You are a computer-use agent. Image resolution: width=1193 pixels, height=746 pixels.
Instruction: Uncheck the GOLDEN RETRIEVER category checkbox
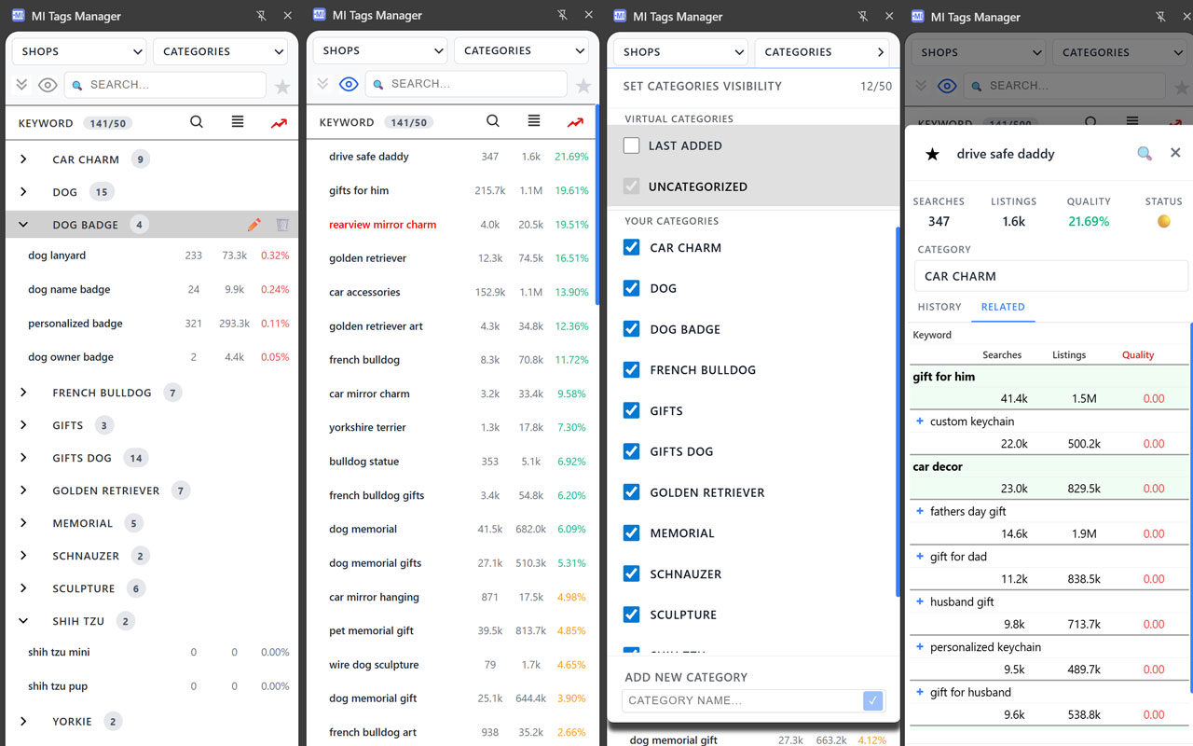[x=632, y=492]
